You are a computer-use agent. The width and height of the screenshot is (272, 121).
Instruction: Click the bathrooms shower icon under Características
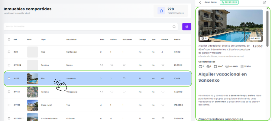click(x=208, y=66)
